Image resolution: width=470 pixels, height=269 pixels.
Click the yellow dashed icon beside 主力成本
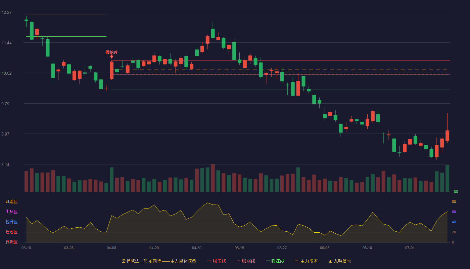(297, 261)
